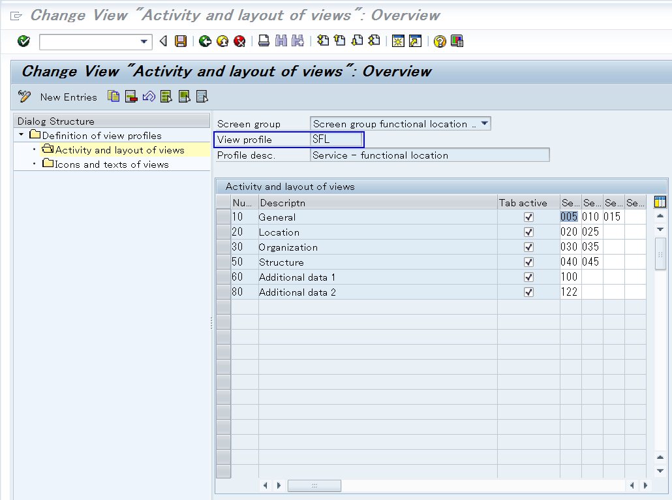
Task: Collapse the command field triangle
Action: (163, 41)
